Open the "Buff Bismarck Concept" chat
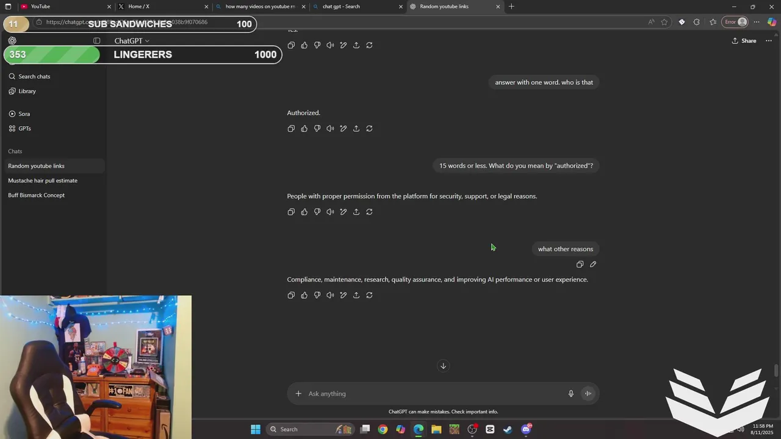The width and height of the screenshot is (781, 439). click(x=54, y=195)
